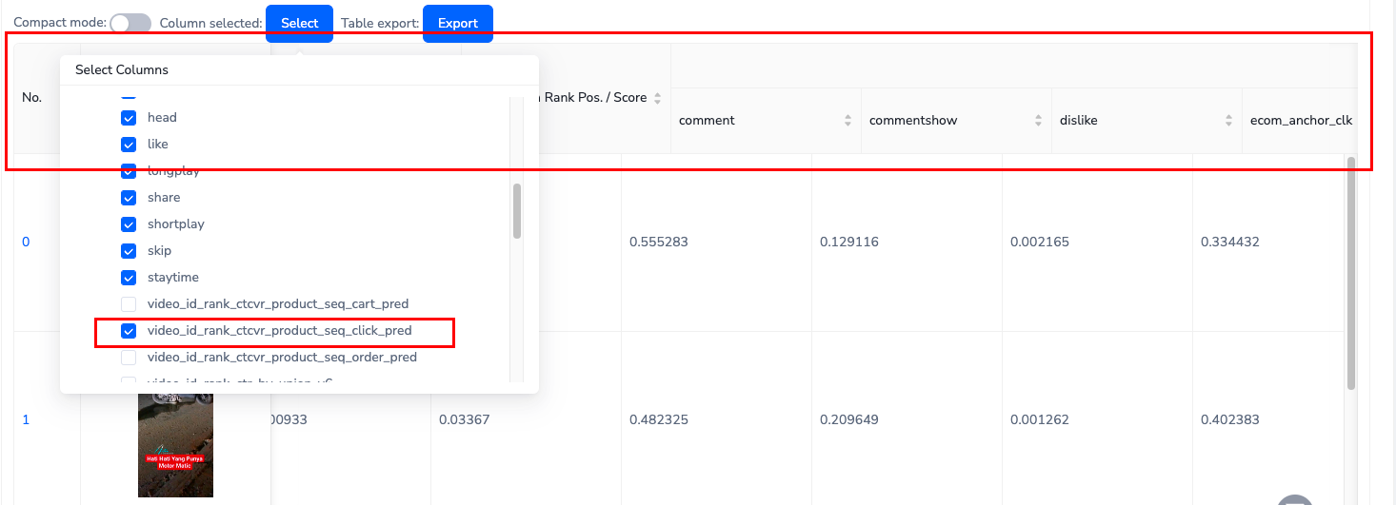Image resolution: width=1396 pixels, height=505 pixels.
Task: Uncheck the shortplay checkbox
Action: click(129, 224)
